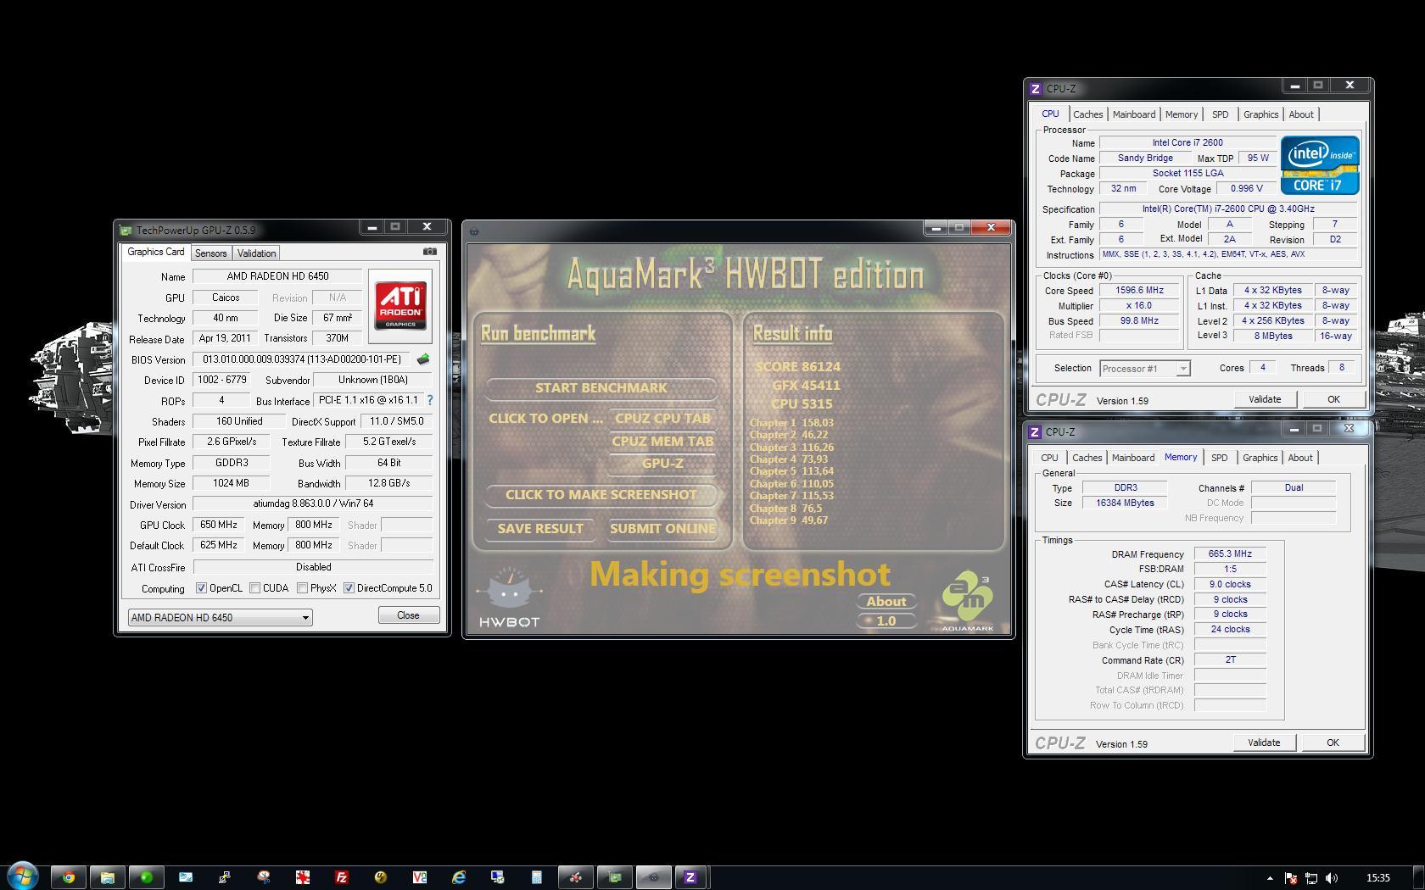Viewport: 1425px width, 890px height.
Task: Open the Windows Start menu orb
Action: (23, 876)
